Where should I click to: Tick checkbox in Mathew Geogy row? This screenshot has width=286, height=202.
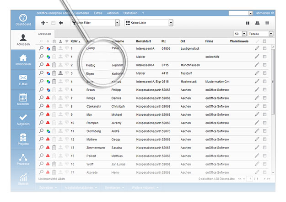264,139
